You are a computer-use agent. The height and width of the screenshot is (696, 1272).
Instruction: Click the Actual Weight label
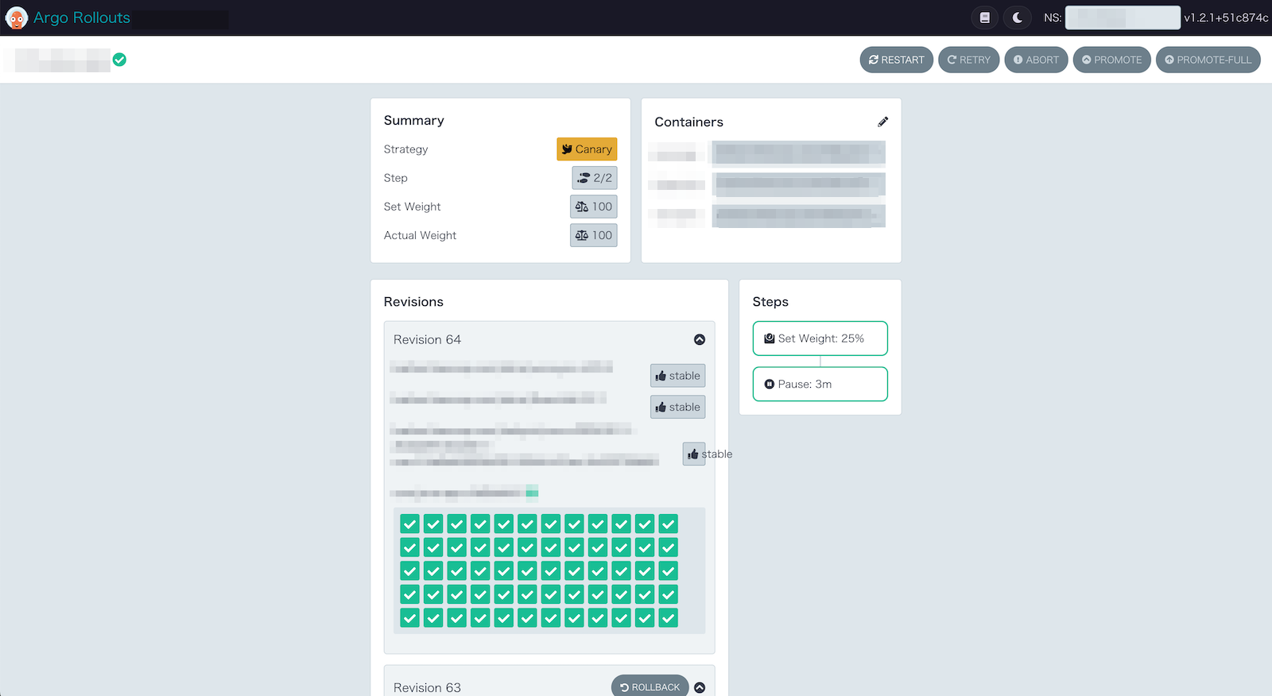(420, 235)
